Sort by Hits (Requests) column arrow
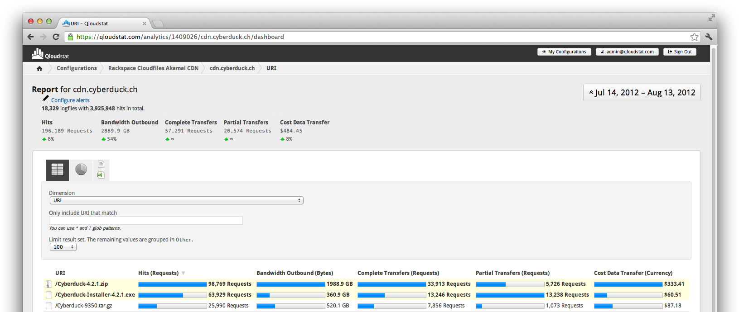This screenshot has height=312, width=739. 184,273
